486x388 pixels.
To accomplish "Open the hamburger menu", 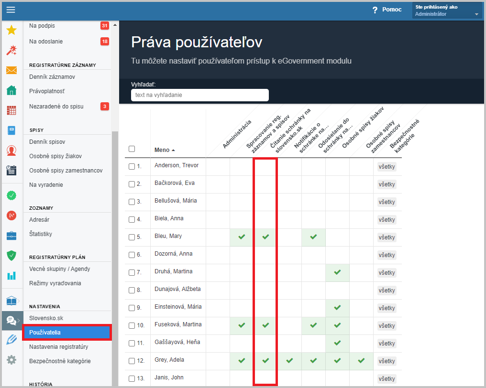I will click(11, 10).
